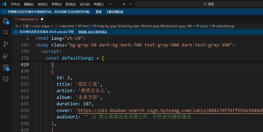Select the index.html editor tab

pyautogui.click(x=26, y=19)
